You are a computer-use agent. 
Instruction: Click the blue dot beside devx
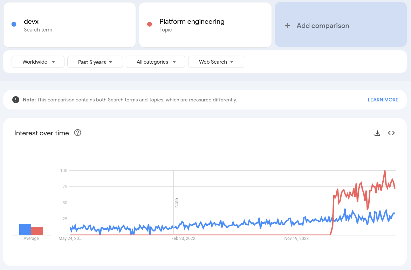point(14,24)
